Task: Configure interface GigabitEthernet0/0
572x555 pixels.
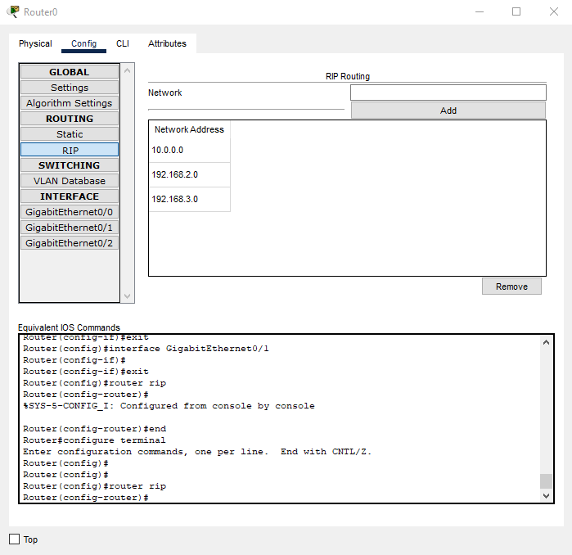Action: (70, 212)
